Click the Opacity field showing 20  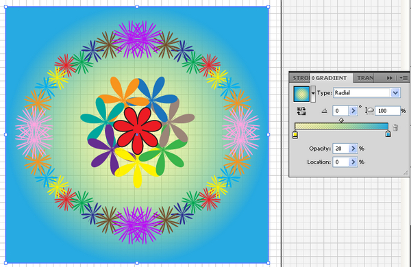(x=340, y=149)
